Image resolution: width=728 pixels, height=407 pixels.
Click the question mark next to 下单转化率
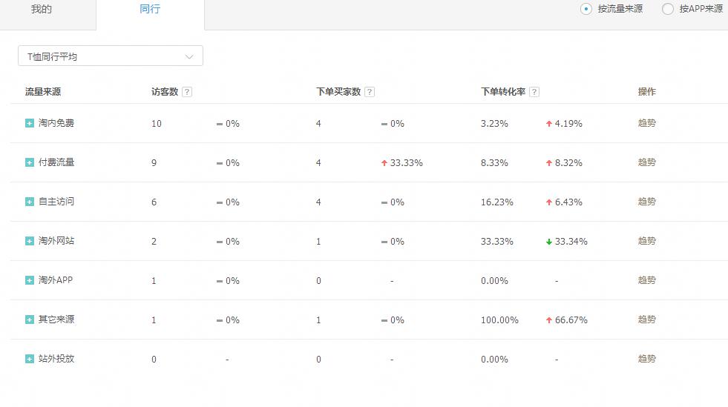534,92
